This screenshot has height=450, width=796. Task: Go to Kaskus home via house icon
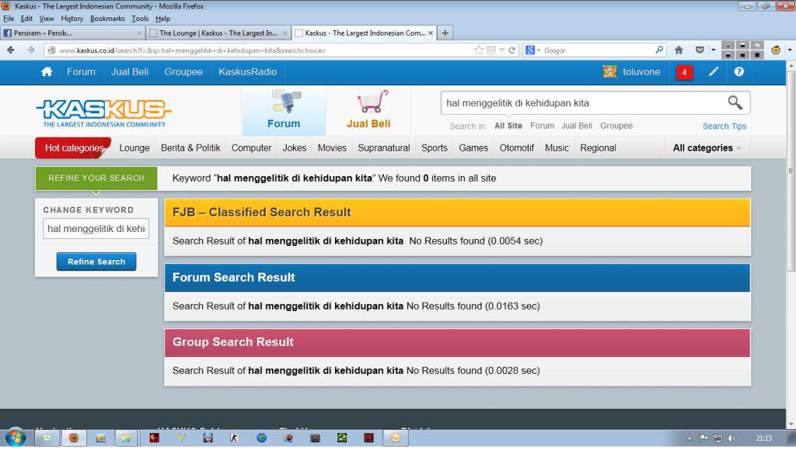pos(47,72)
